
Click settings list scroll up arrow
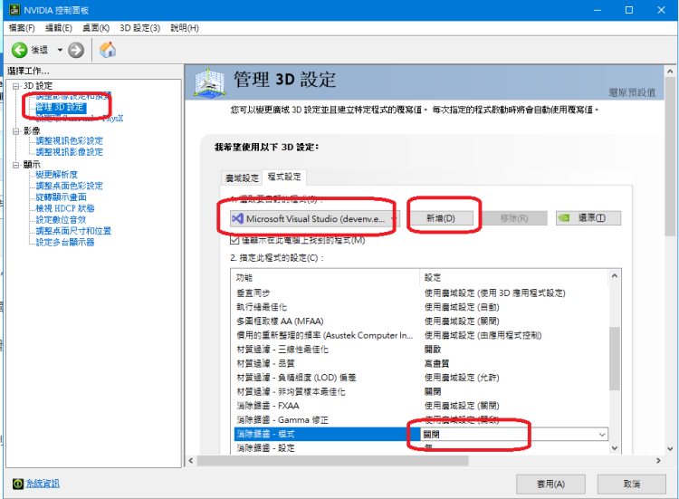click(x=615, y=276)
